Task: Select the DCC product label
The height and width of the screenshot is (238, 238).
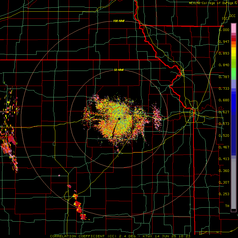Action: click(x=232, y=16)
